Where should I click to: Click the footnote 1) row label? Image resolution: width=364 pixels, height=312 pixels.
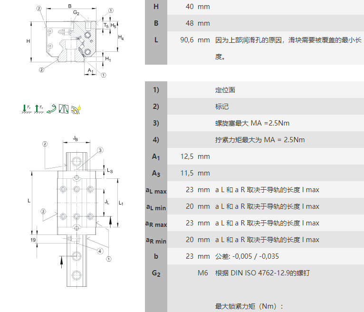[x=156, y=90]
